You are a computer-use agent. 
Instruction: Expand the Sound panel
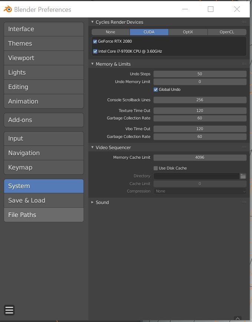92,202
